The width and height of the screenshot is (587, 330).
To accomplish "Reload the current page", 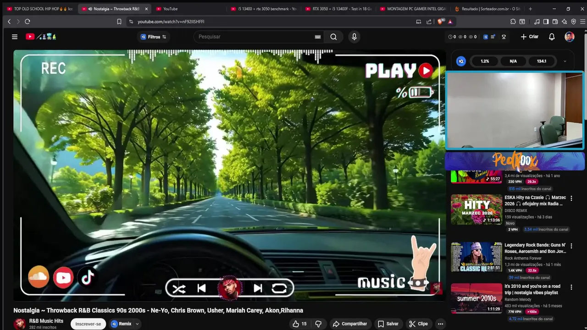I will [28, 22].
